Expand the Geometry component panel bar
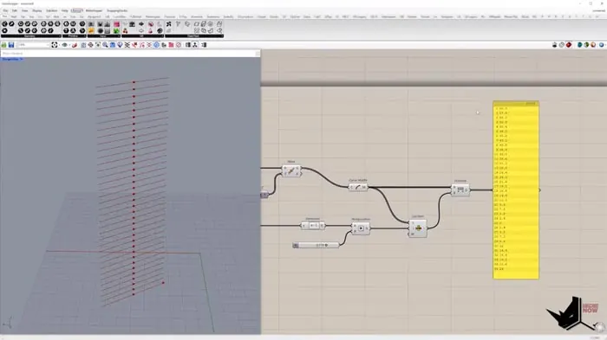 [30, 36]
